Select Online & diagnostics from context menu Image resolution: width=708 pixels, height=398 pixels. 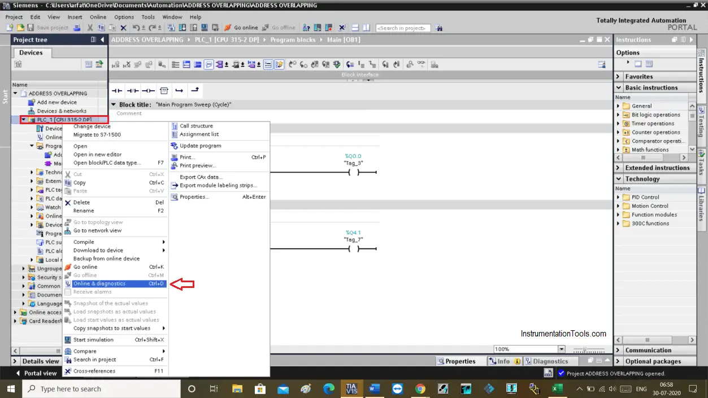(115, 283)
